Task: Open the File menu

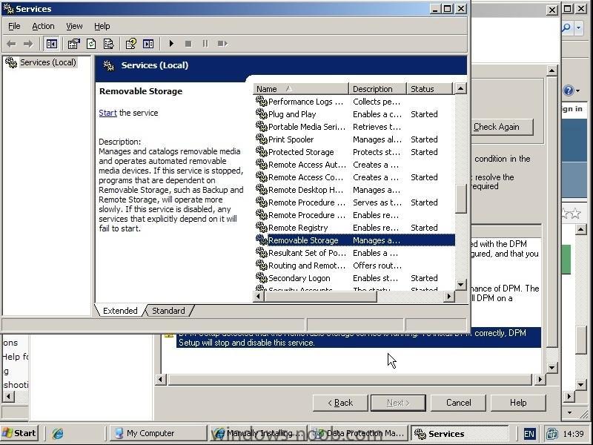Action: click(x=14, y=26)
